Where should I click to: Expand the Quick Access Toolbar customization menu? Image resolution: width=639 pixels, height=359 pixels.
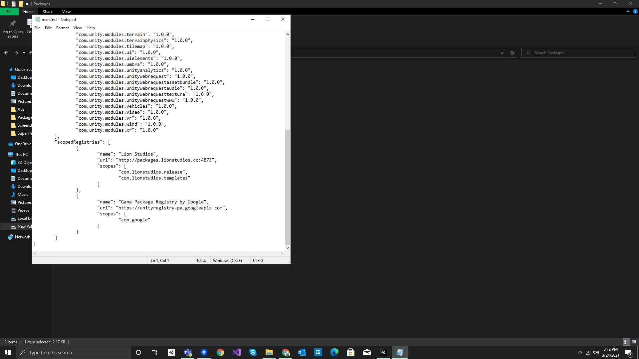click(27, 4)
